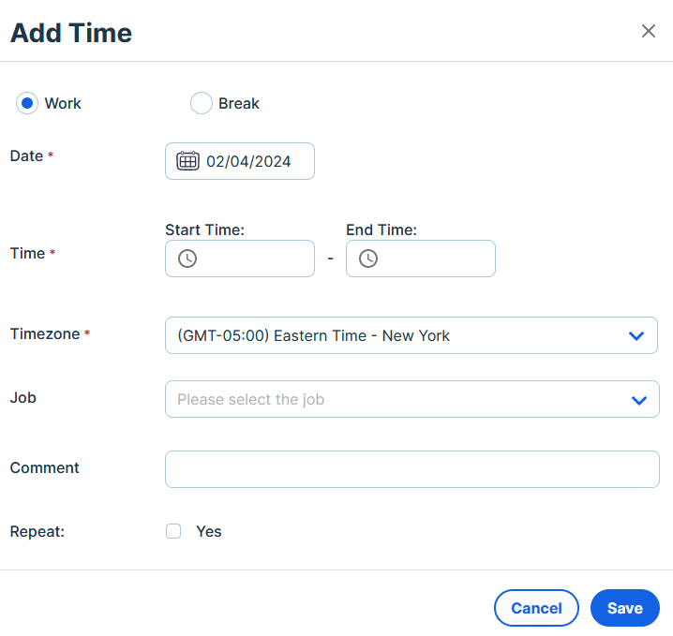Click the Job dropdown chevron arrow
The image size is (673, 636).
point(639,400)
